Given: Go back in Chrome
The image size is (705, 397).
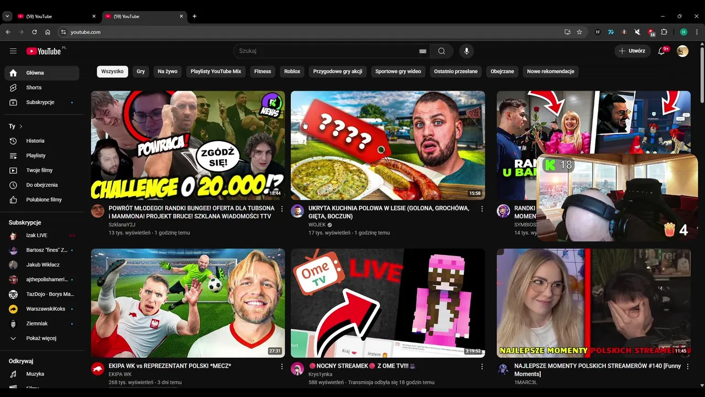Looking at the screenshot, I should pos(8,32).
